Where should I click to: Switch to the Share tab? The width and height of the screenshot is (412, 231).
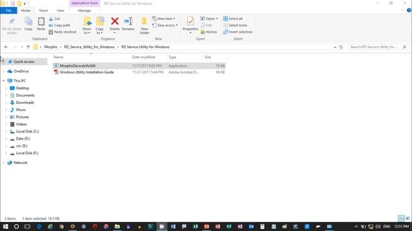click(x=43, y=10)
